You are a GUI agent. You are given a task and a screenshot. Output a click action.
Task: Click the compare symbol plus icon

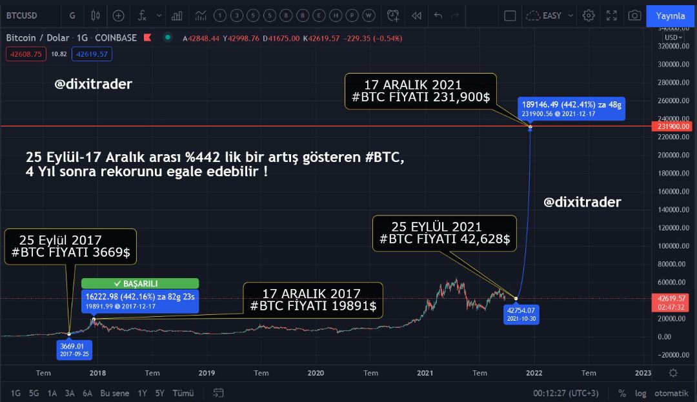118,15
